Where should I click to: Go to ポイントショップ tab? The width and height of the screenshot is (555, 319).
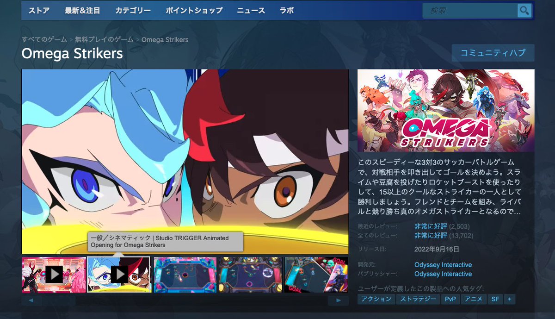[194, 10]
